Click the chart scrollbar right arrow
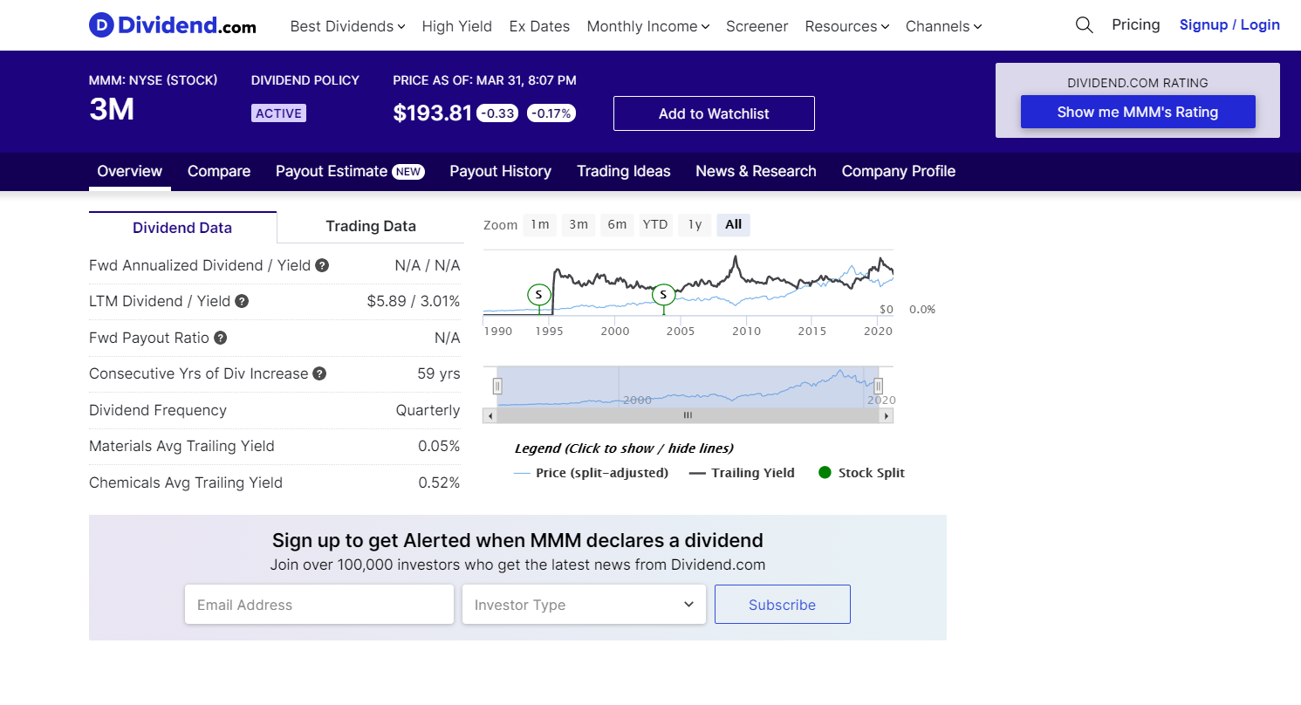The width and height of the screenshot is (1301, 705). coord(887,415)
